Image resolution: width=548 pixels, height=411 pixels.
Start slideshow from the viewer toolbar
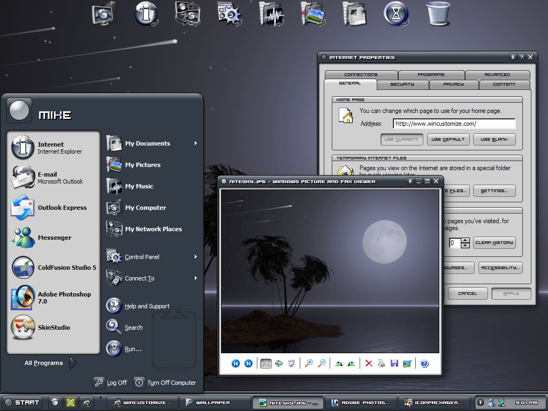click(292, 363)
